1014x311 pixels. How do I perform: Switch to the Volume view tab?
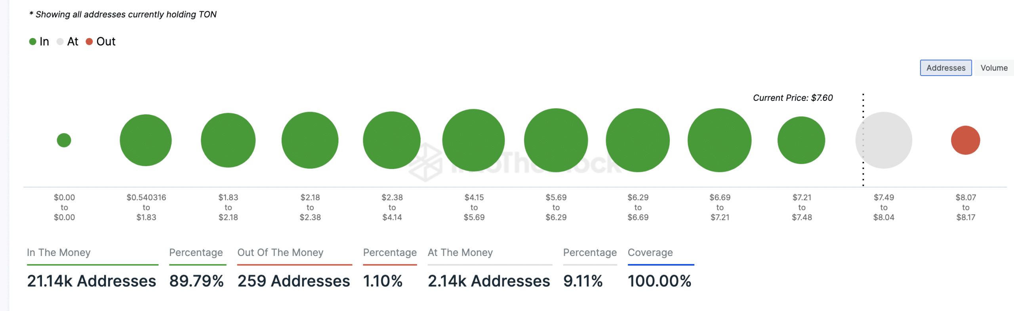994,68
